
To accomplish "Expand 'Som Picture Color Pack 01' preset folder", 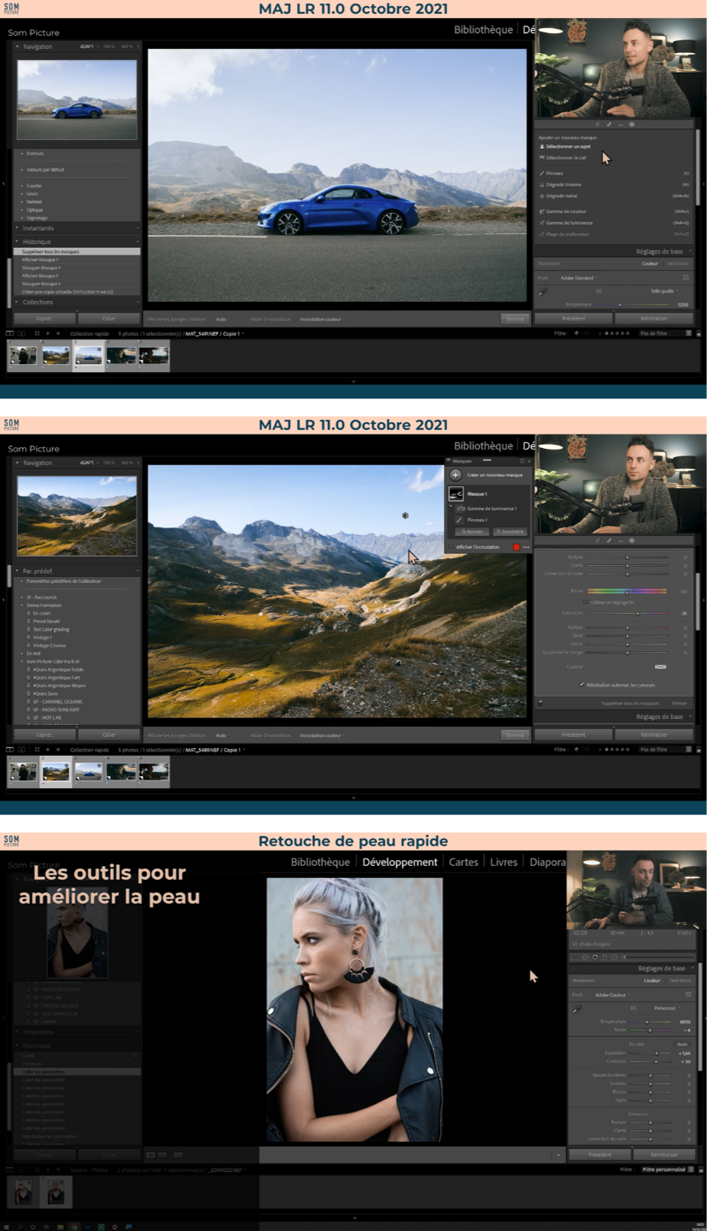I will (23, 661).
